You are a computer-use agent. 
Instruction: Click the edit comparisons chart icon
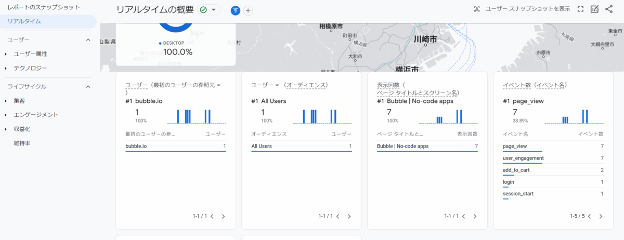pyautogui.click(x=595, y=9)
